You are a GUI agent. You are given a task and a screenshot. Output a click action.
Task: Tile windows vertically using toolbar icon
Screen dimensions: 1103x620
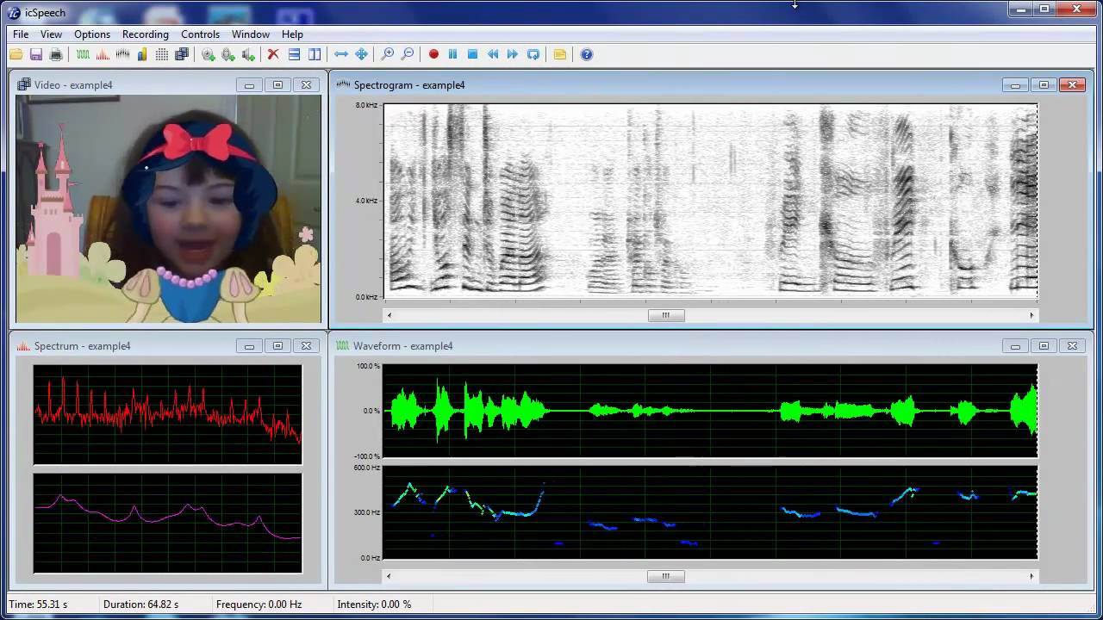pos(315,54)
